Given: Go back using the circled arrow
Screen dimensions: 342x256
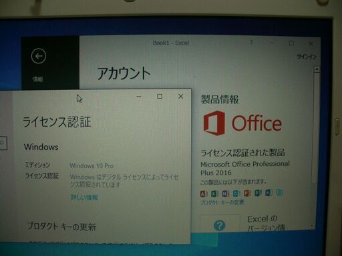Looking at the screenshot, I should click(x=39, y=56).
